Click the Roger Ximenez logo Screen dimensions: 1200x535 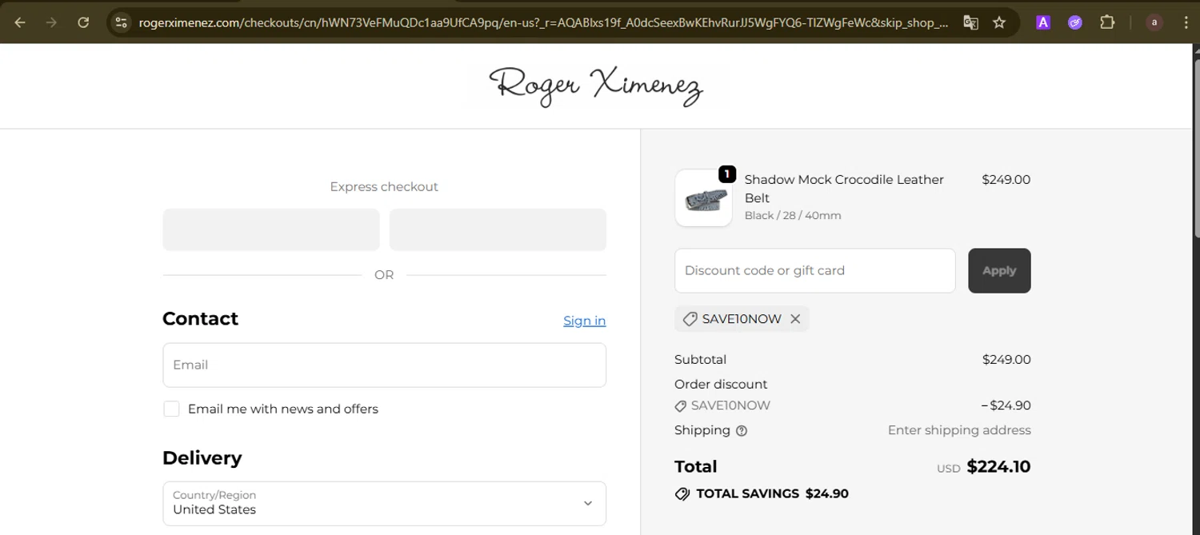[x=596, y=86]
